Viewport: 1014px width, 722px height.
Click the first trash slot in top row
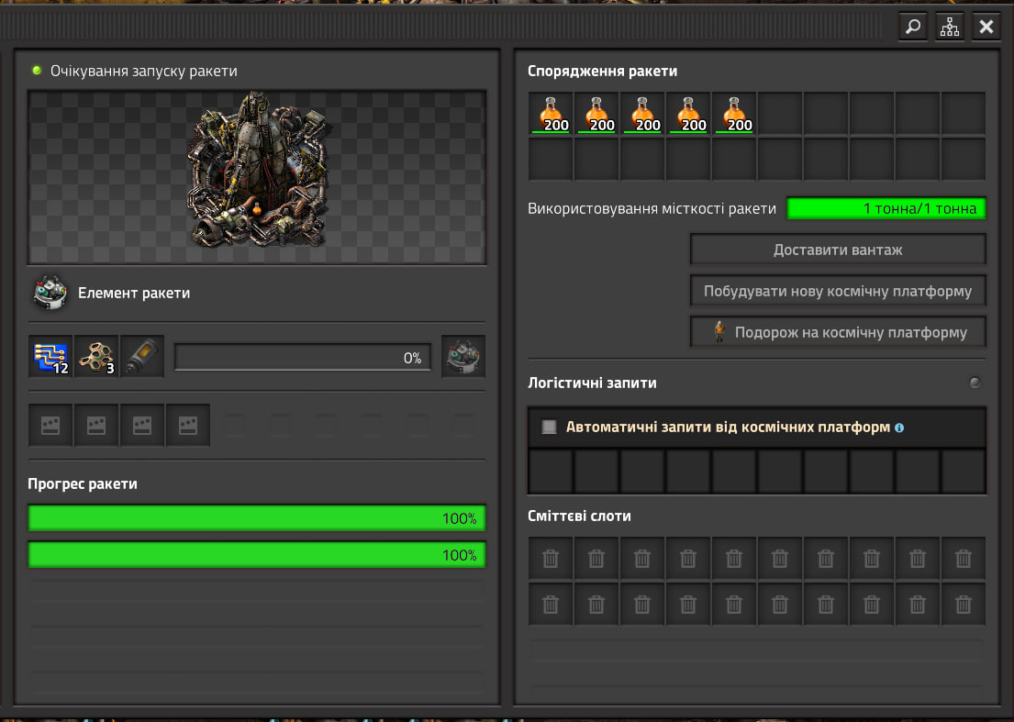[x=551, y=558]
